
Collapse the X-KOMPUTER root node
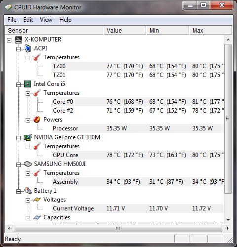(9, 40)
